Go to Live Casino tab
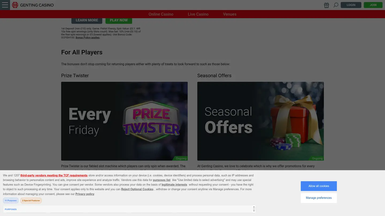This screenshot has width=385, height=216. tap(198, 14)
